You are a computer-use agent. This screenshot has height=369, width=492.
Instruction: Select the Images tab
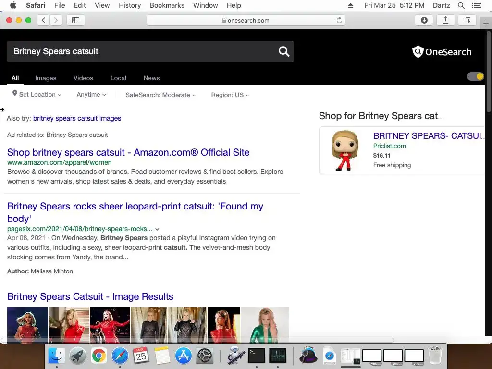tap(46, 78)
